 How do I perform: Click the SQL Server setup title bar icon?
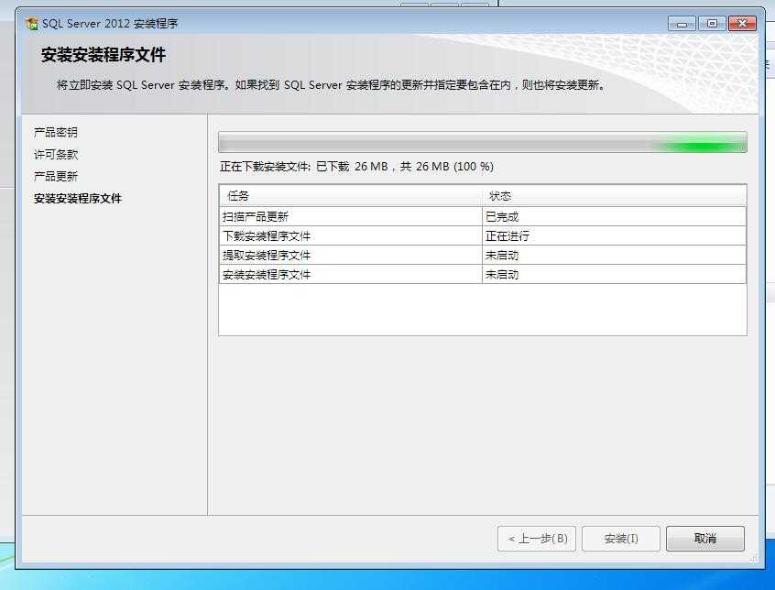point(32,23)
